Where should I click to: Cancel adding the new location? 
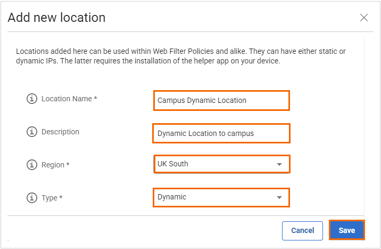coord(302,231)
